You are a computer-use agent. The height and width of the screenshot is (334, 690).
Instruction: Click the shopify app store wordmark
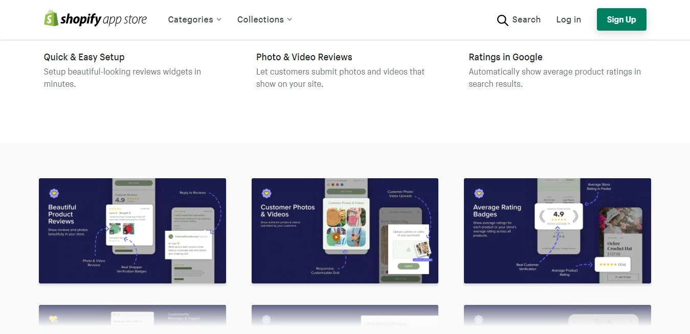pyautogui.click(x=103, y=20)
